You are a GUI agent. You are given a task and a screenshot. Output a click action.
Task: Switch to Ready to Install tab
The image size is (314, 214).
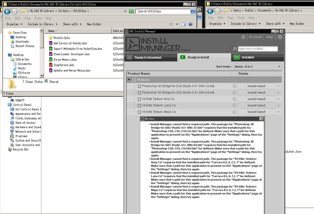[204, 57]
